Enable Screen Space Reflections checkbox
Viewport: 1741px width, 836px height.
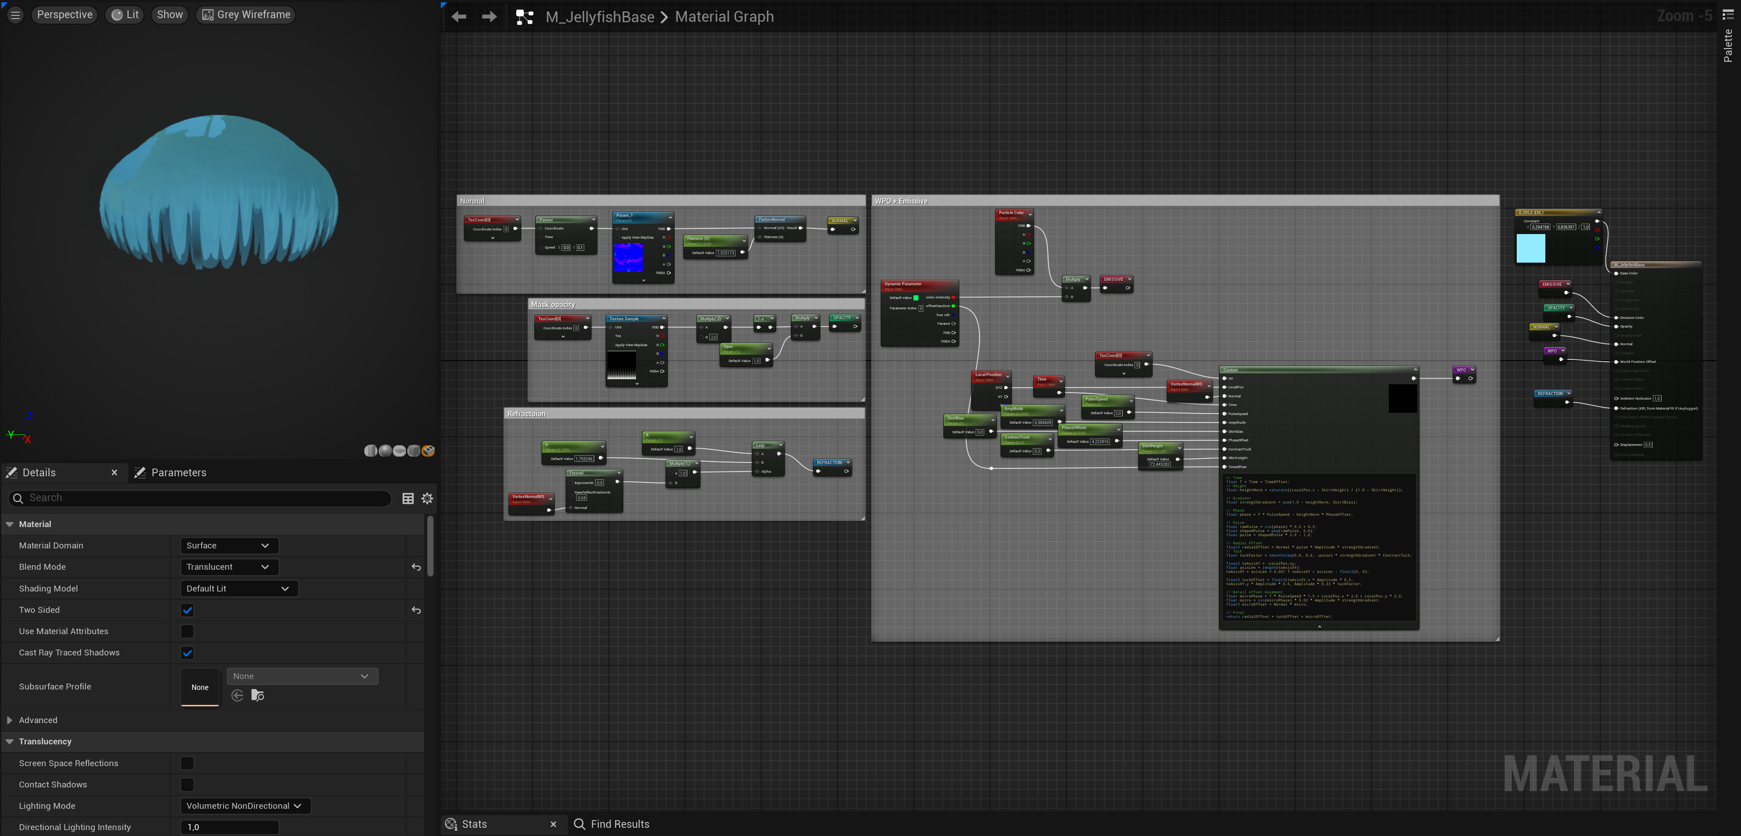187,763
